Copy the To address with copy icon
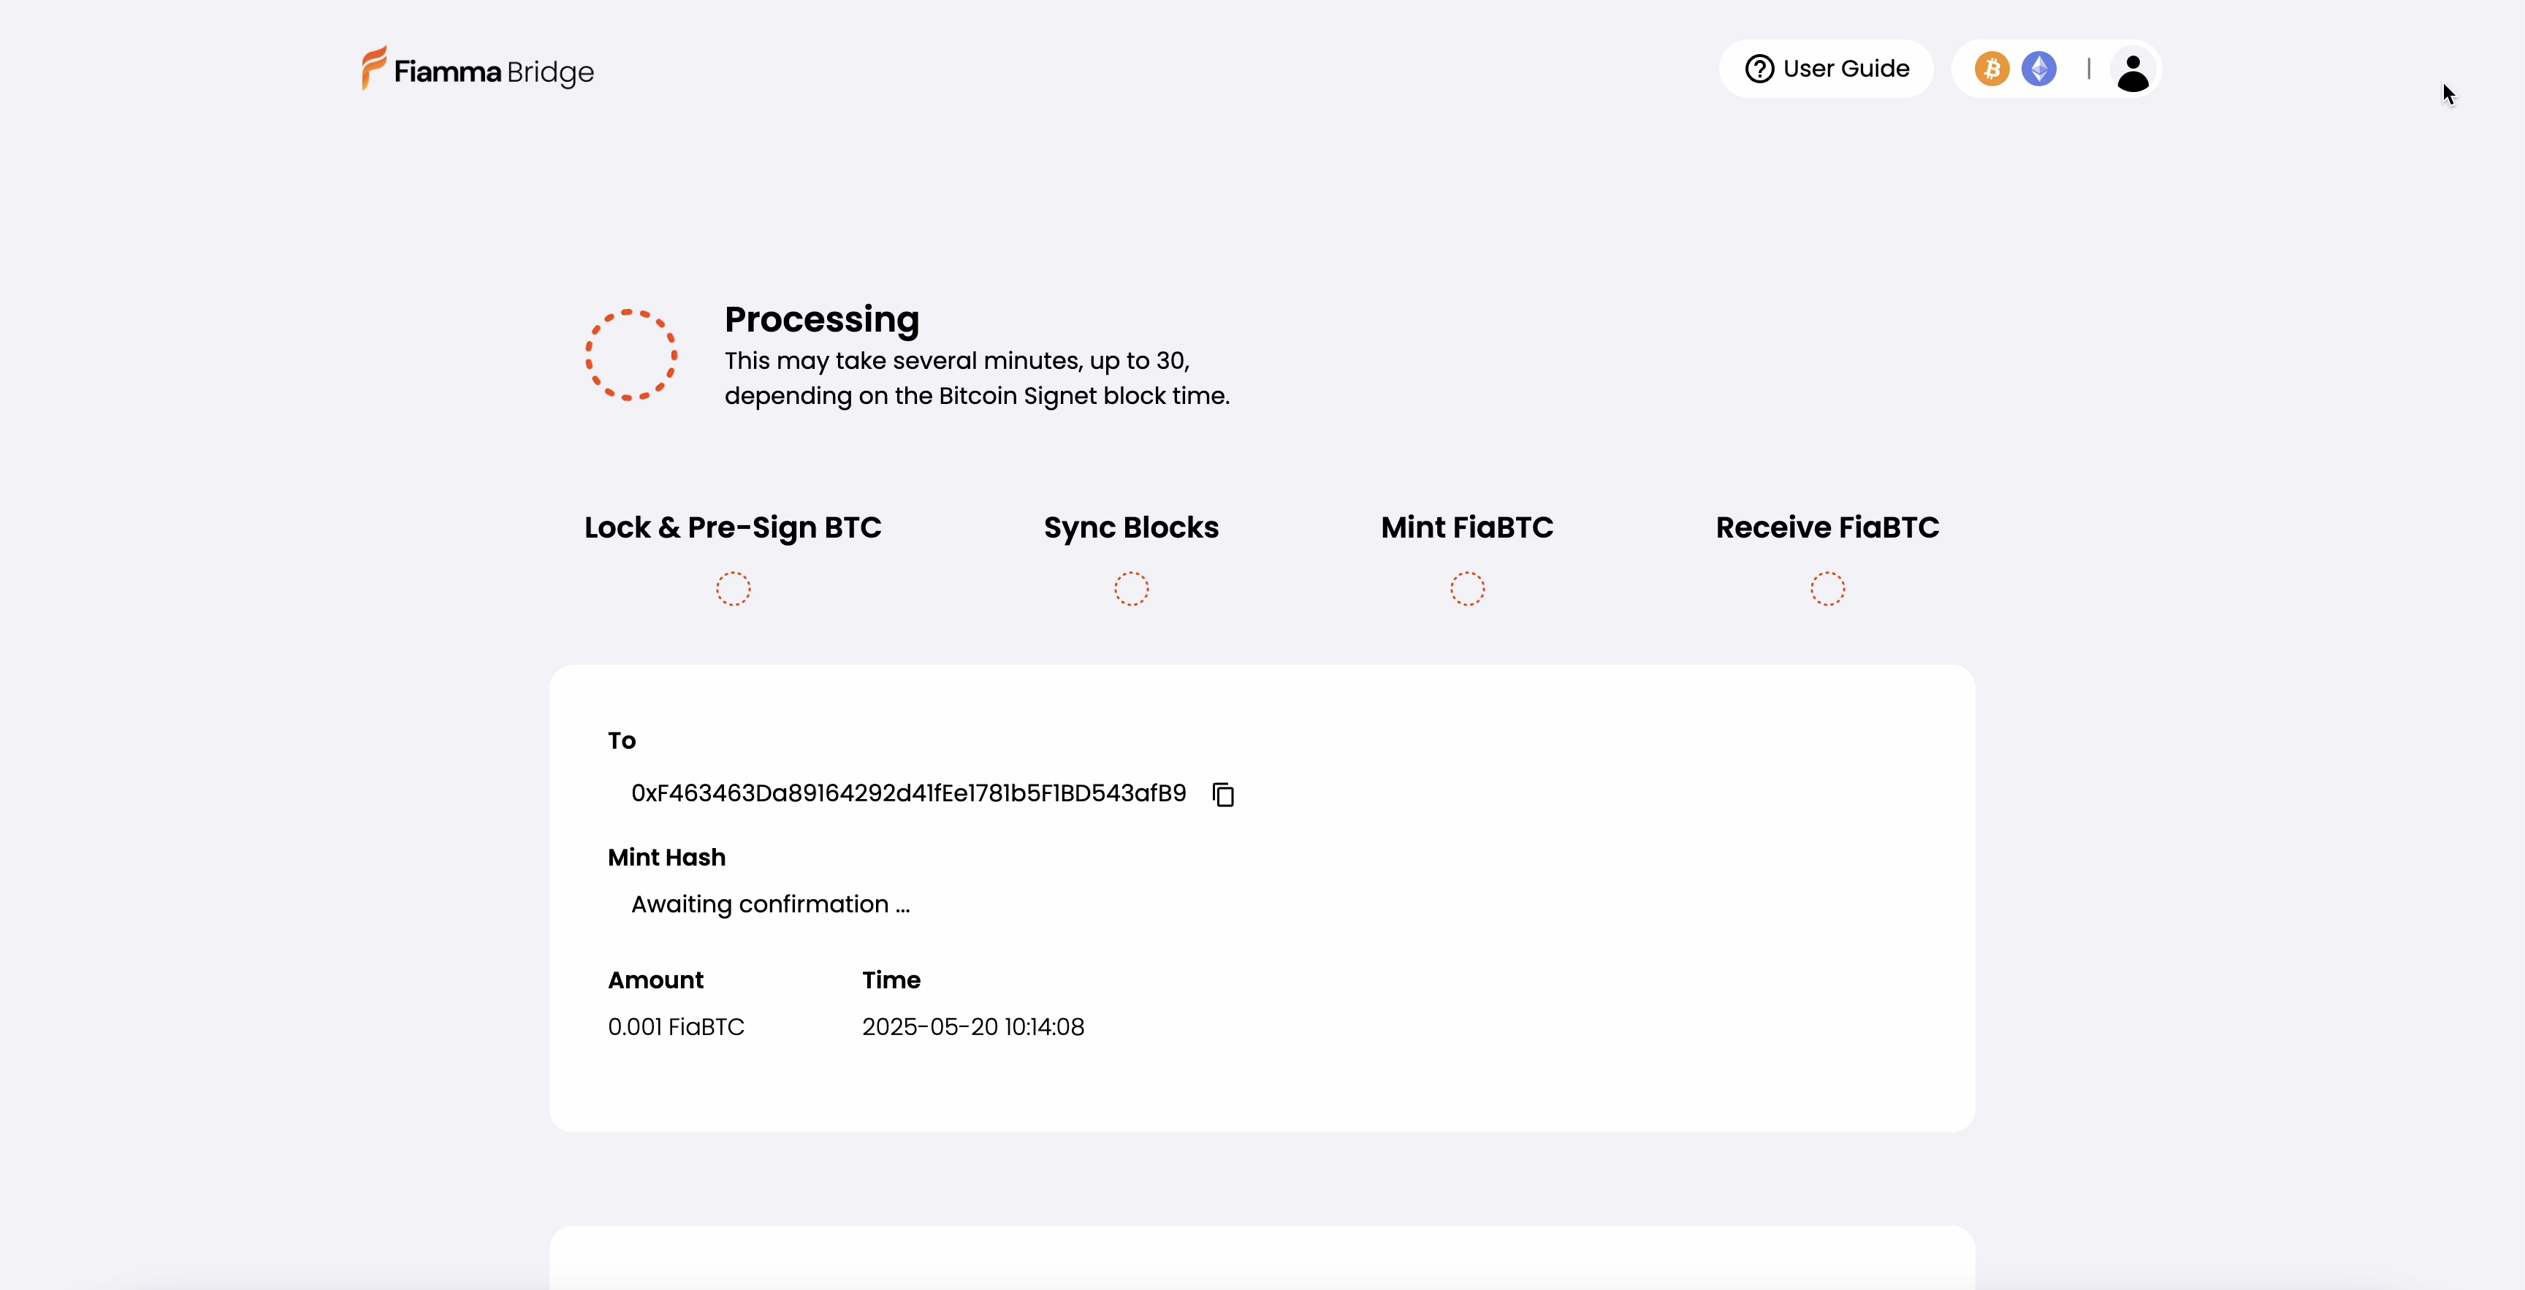 1223,794
